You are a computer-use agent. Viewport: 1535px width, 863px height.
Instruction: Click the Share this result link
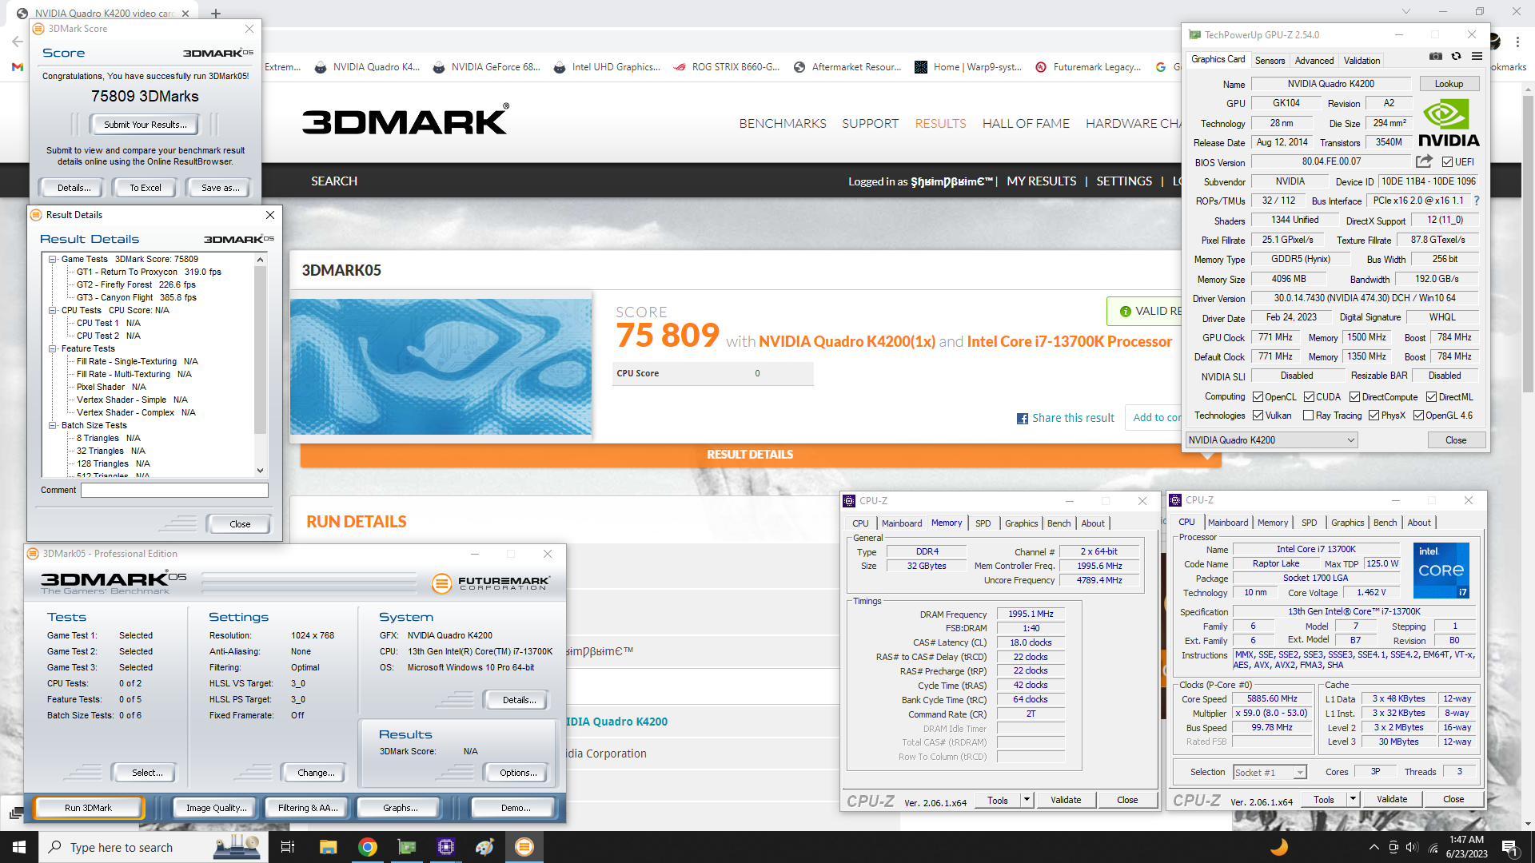click(1073, 418)
